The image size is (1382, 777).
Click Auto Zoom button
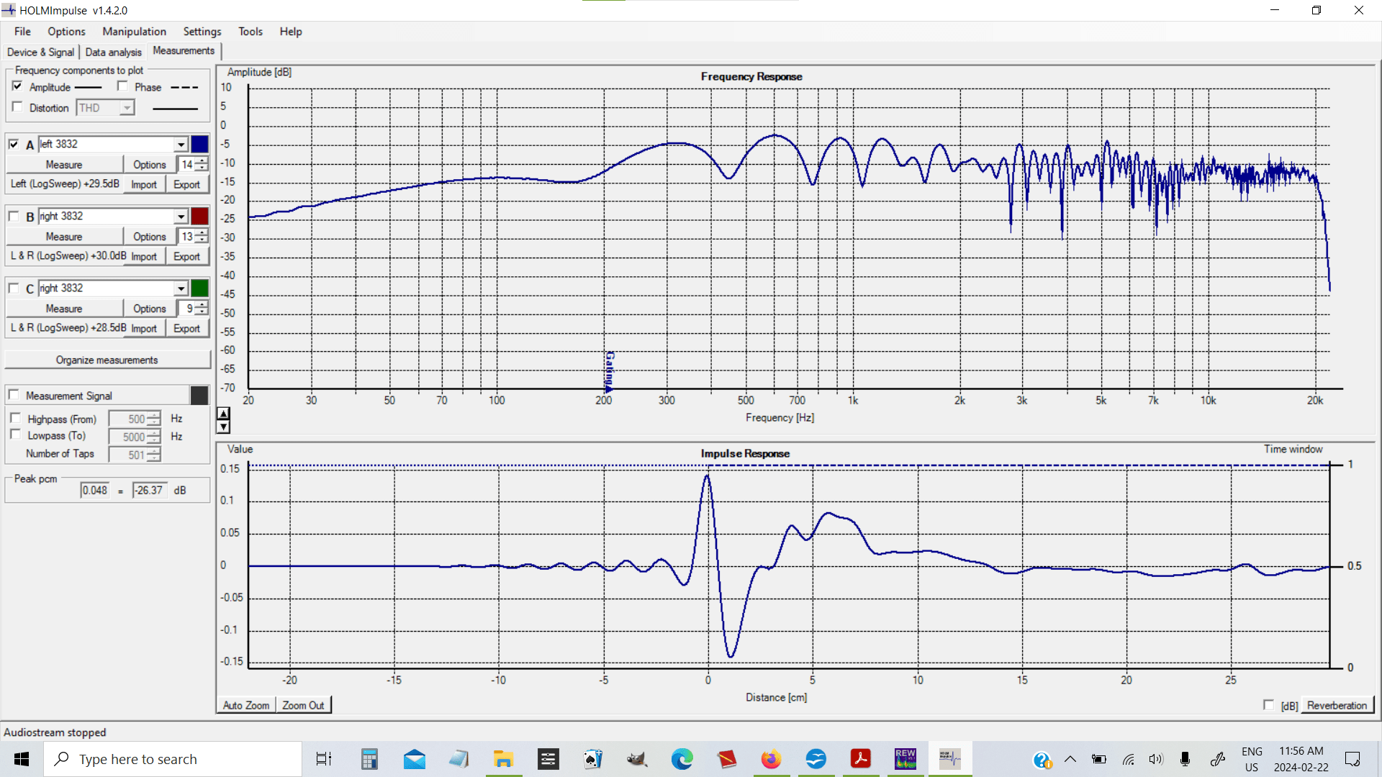246,705
